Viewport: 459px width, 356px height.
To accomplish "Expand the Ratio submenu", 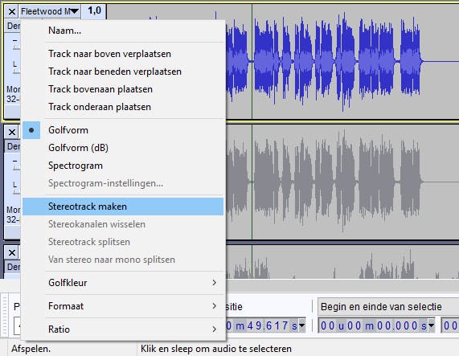I will [x=123, y=329].
